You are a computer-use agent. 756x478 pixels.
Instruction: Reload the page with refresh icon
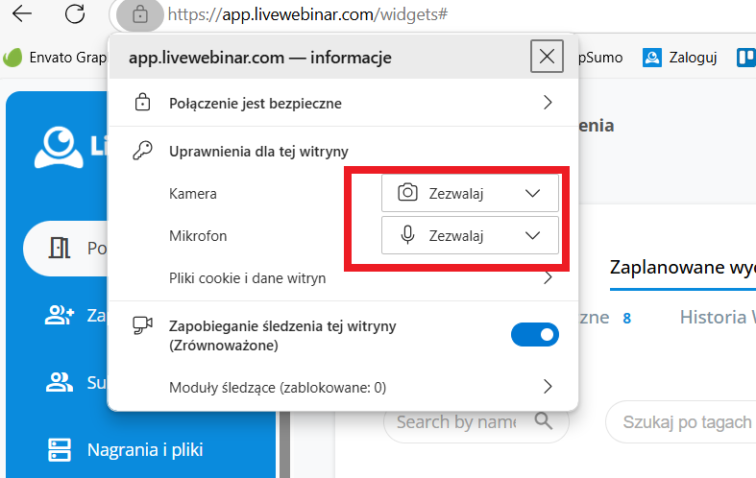click(75, 14)
